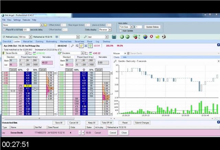Click the soccer ball icon
The width and height of the screenshot is (220, 150).
pos(164,37)
